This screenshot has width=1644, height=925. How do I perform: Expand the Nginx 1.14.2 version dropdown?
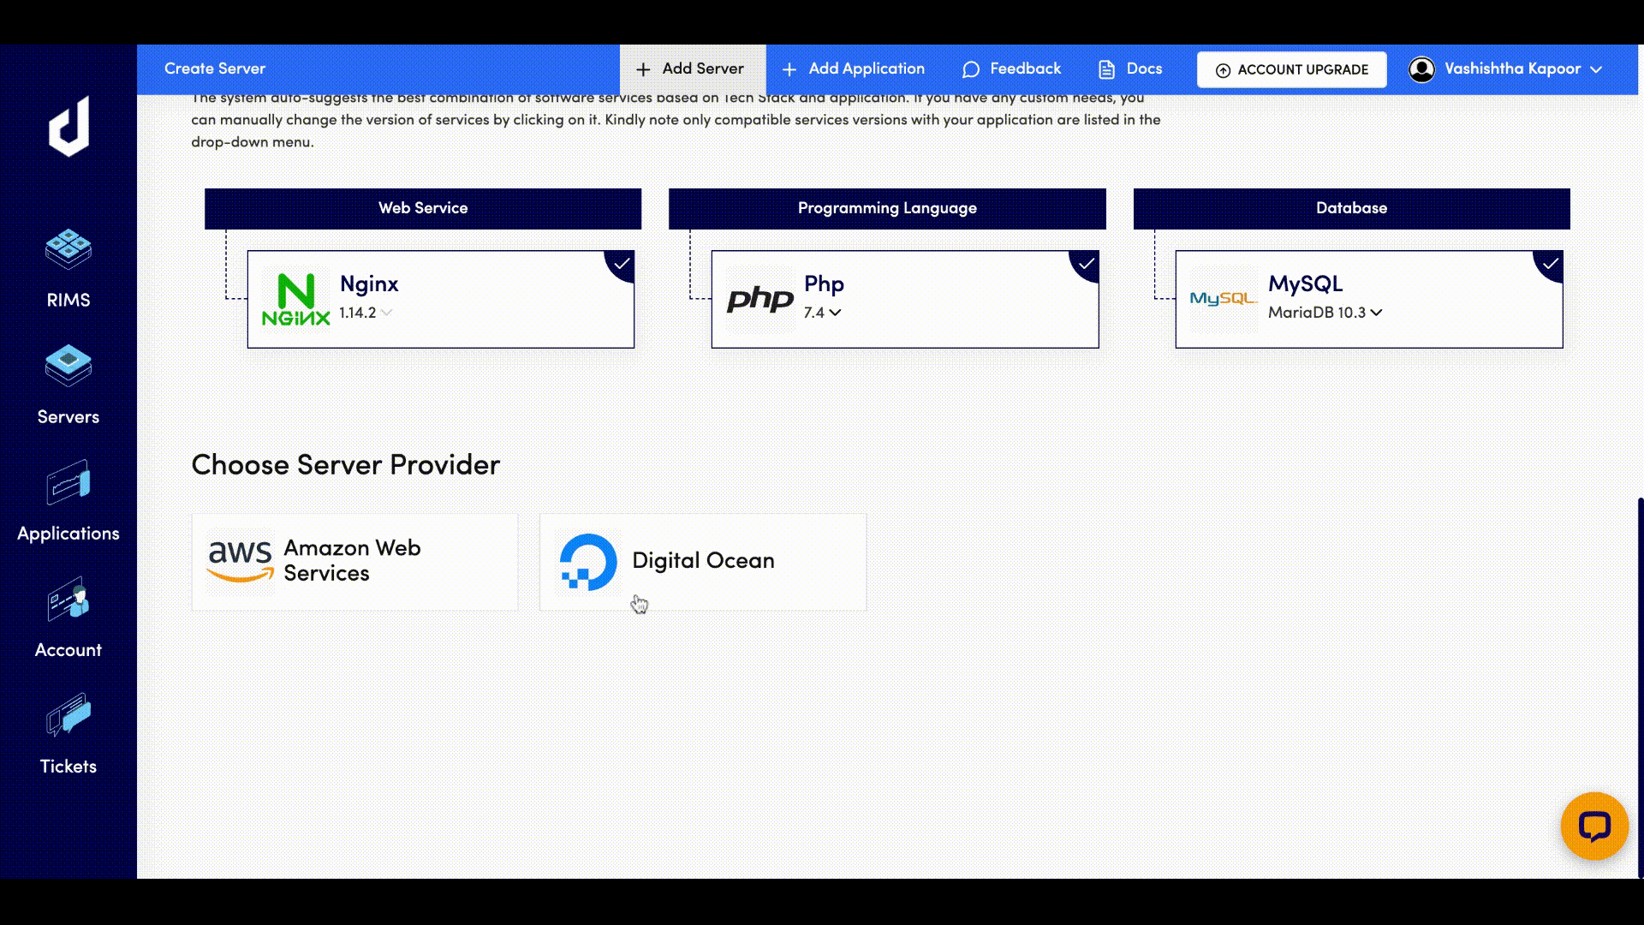coord(386,313)
